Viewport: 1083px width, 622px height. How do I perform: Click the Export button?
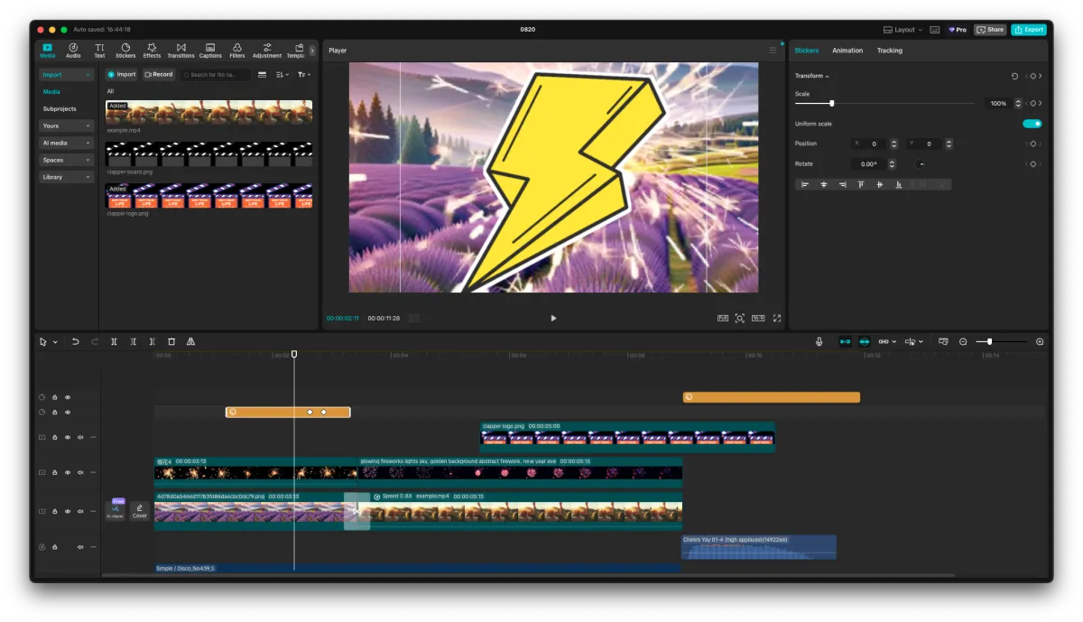tap(1029, 30)
